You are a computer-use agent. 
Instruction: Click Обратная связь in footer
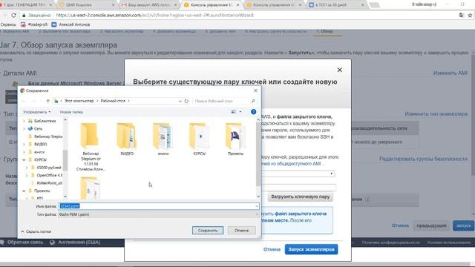25,243
